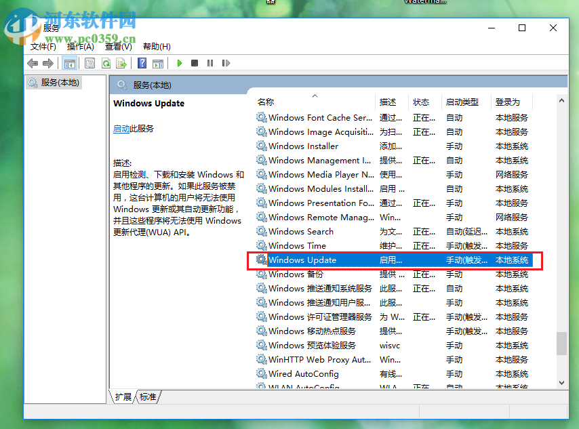Select the Windows Search service row
Viewport: 579px width, 429px height.
[x=301, y=231]
